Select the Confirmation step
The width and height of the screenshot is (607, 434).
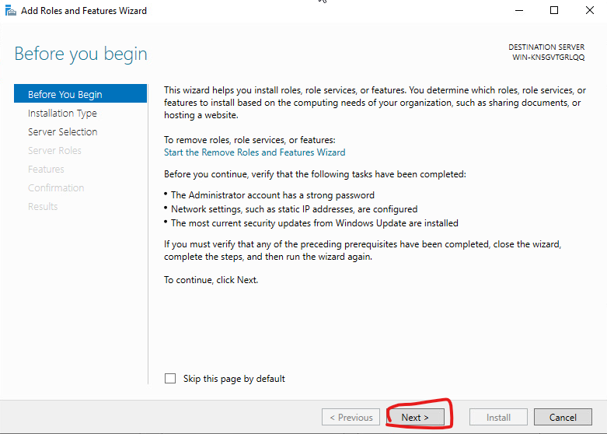click(56, 187)
